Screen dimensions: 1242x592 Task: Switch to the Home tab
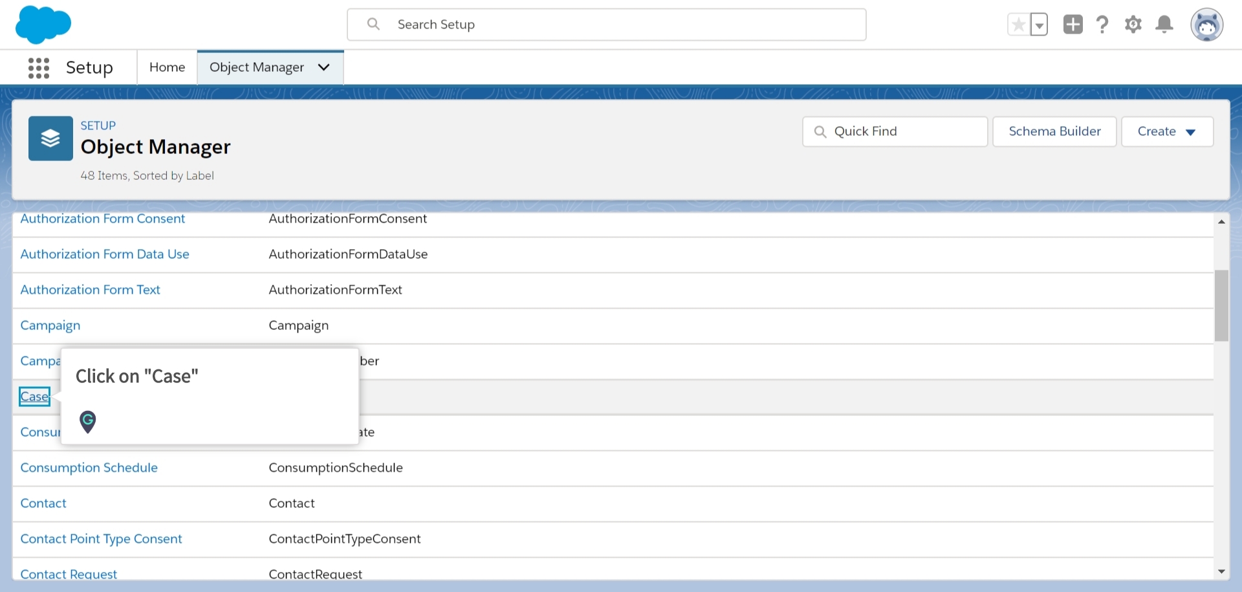click(x=167, y=67)
